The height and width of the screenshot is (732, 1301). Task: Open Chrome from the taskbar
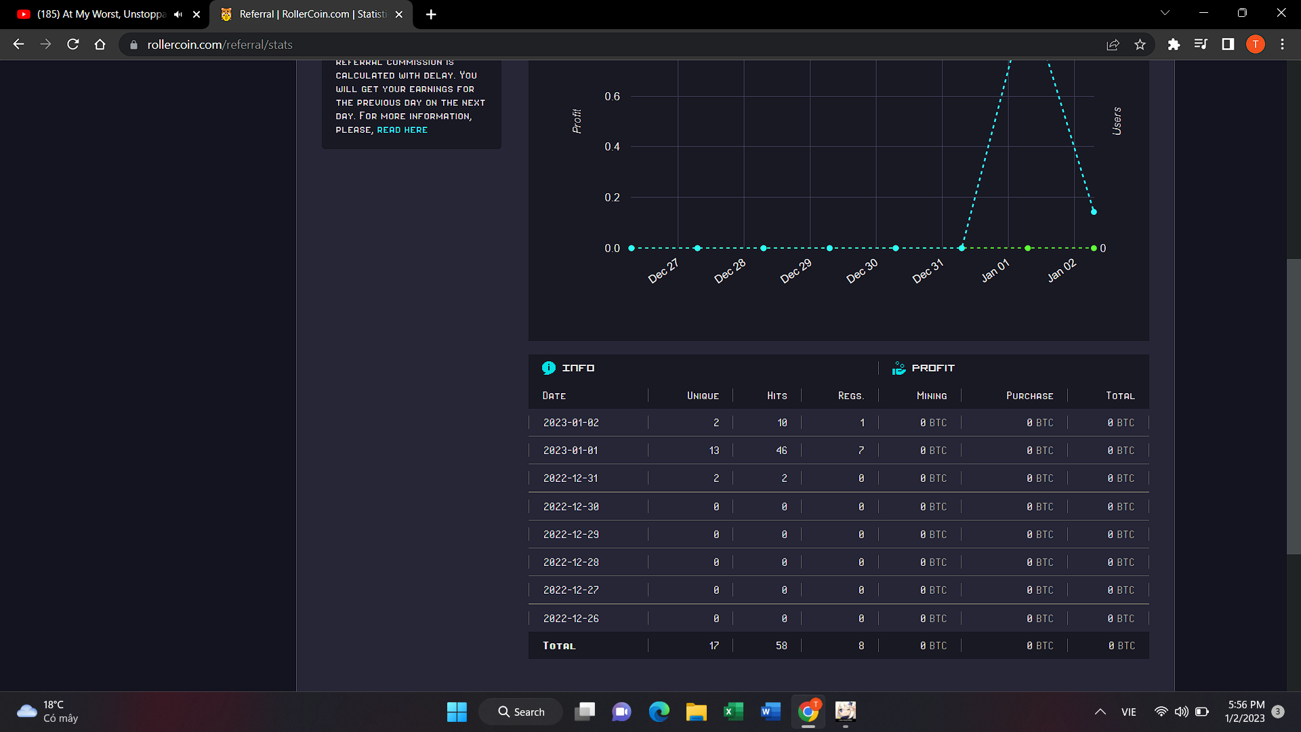(808, 712)
